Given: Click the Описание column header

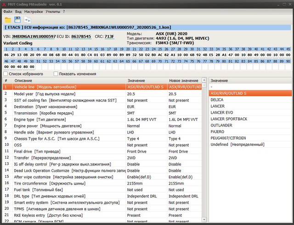Looking at the screenshot, I should [23, 80].
